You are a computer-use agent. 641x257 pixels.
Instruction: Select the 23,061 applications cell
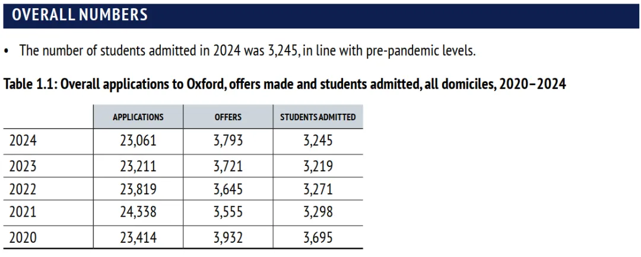coord(138,142)
